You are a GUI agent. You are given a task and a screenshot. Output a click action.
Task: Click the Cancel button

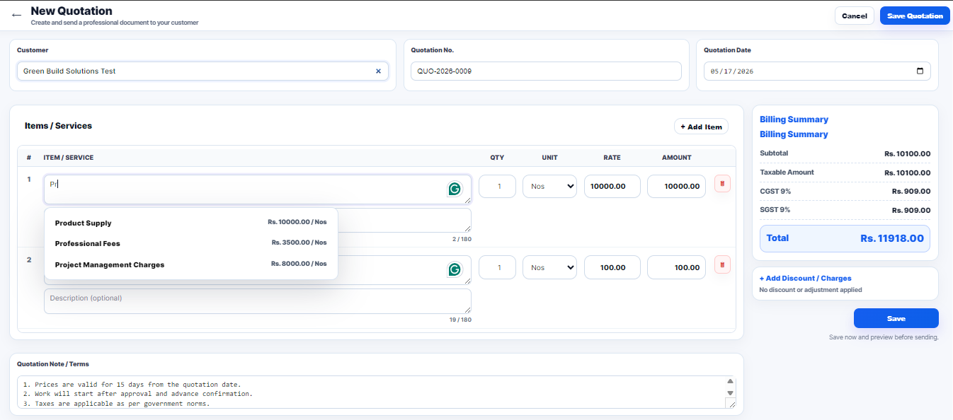[855, 16]
